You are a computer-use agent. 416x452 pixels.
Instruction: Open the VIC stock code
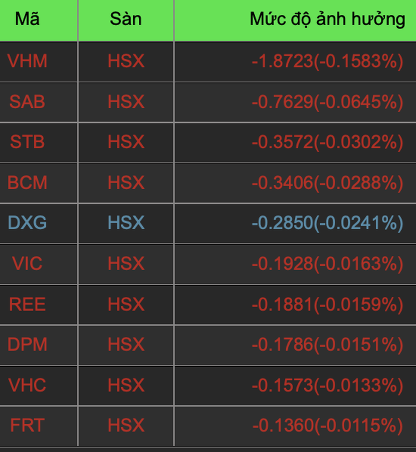27,263
